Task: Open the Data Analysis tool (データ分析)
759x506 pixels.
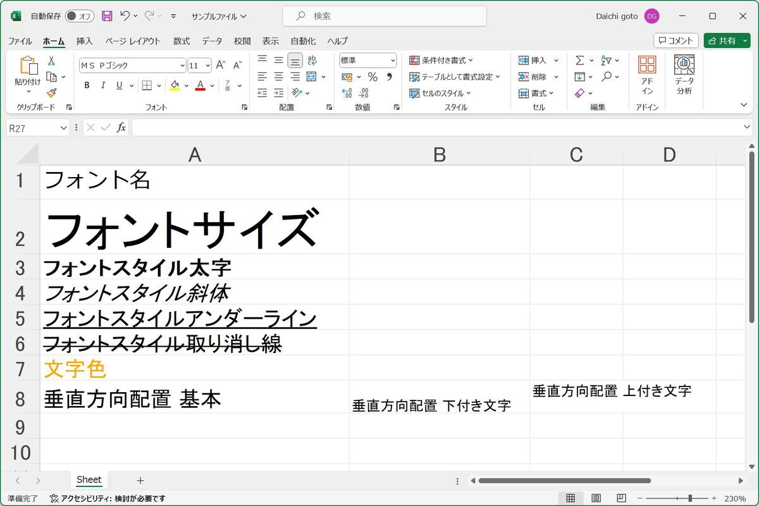Action: tap(684, 75)
